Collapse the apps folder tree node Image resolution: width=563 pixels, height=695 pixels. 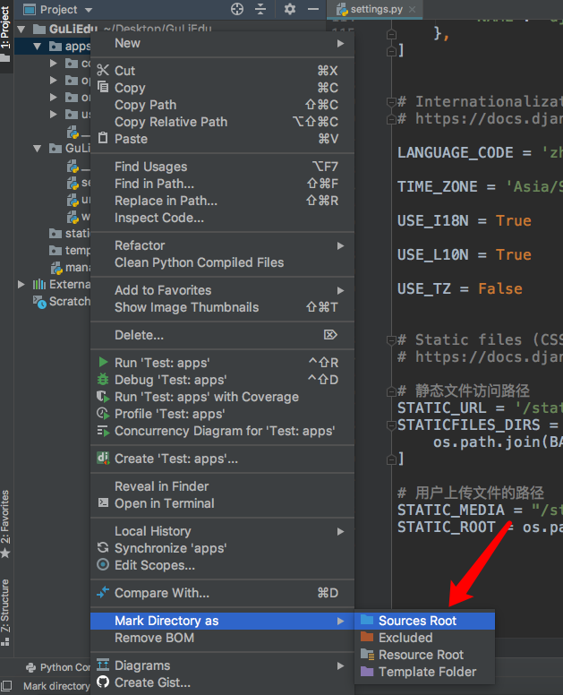click(x=38, y=46)
